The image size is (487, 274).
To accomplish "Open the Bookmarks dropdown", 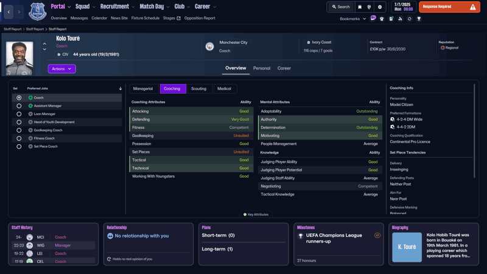I will coord(353,19).
